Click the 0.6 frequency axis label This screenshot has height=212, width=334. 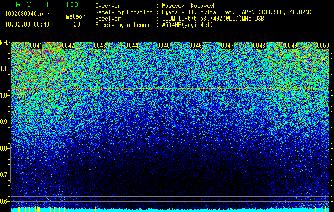coord(4,201)
